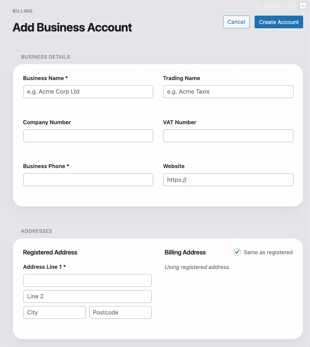Click the "Billing Address" heading
The image size is (310, 347).
click(185, 252)
